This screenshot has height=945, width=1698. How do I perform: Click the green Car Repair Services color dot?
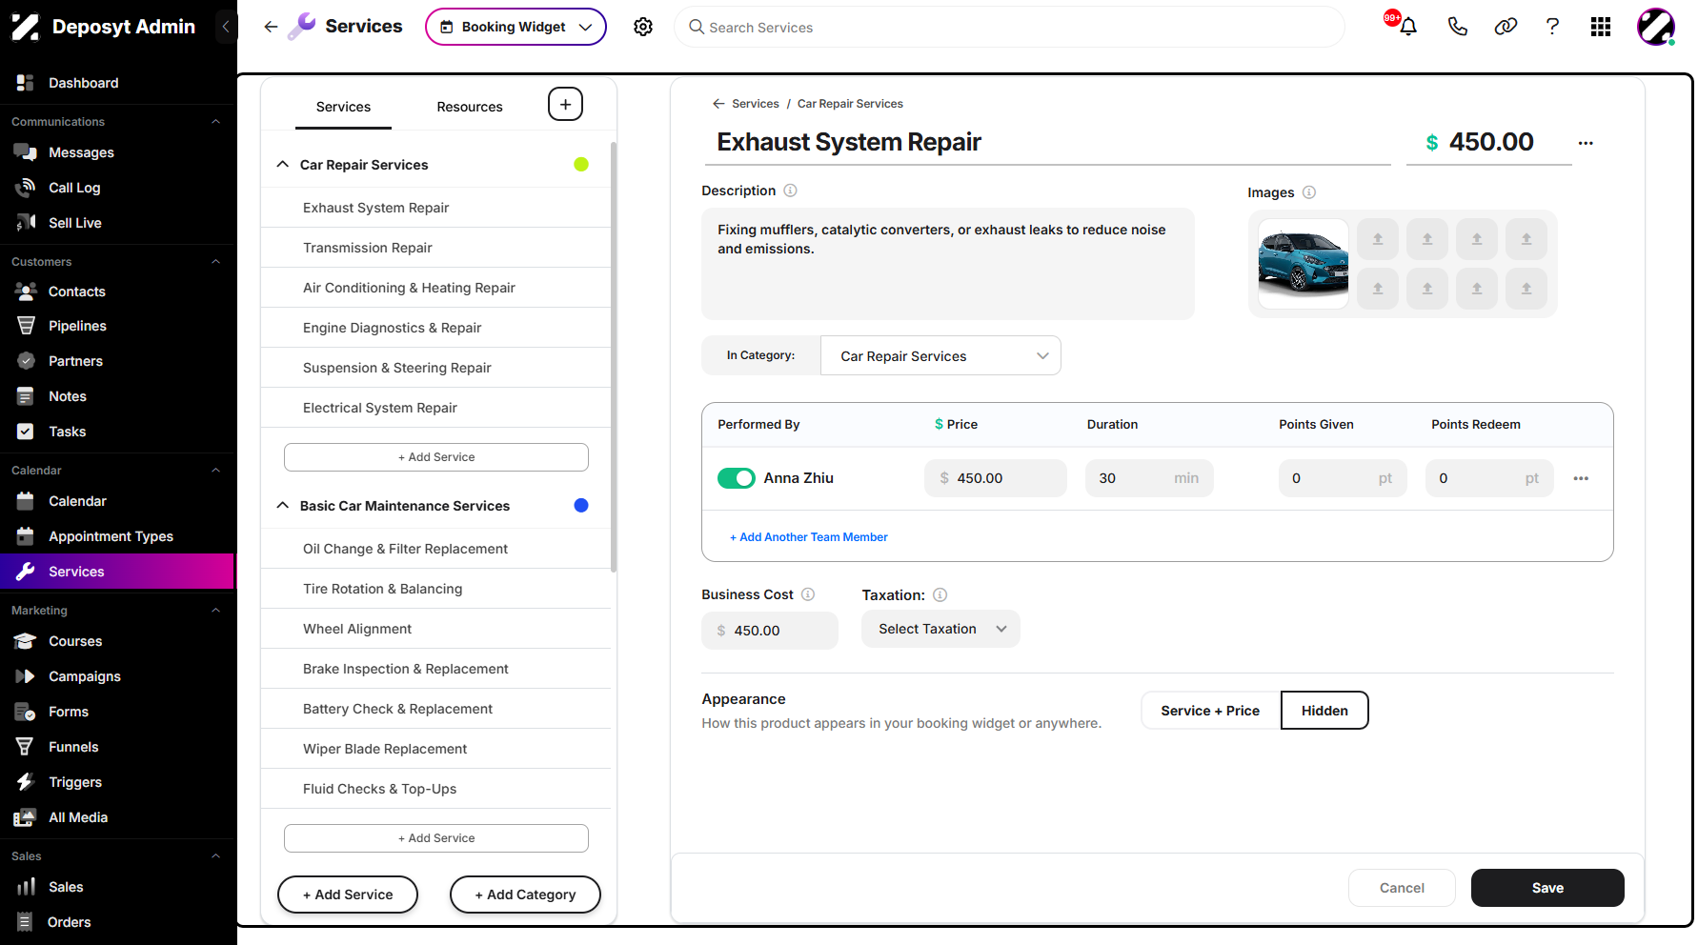581,164
